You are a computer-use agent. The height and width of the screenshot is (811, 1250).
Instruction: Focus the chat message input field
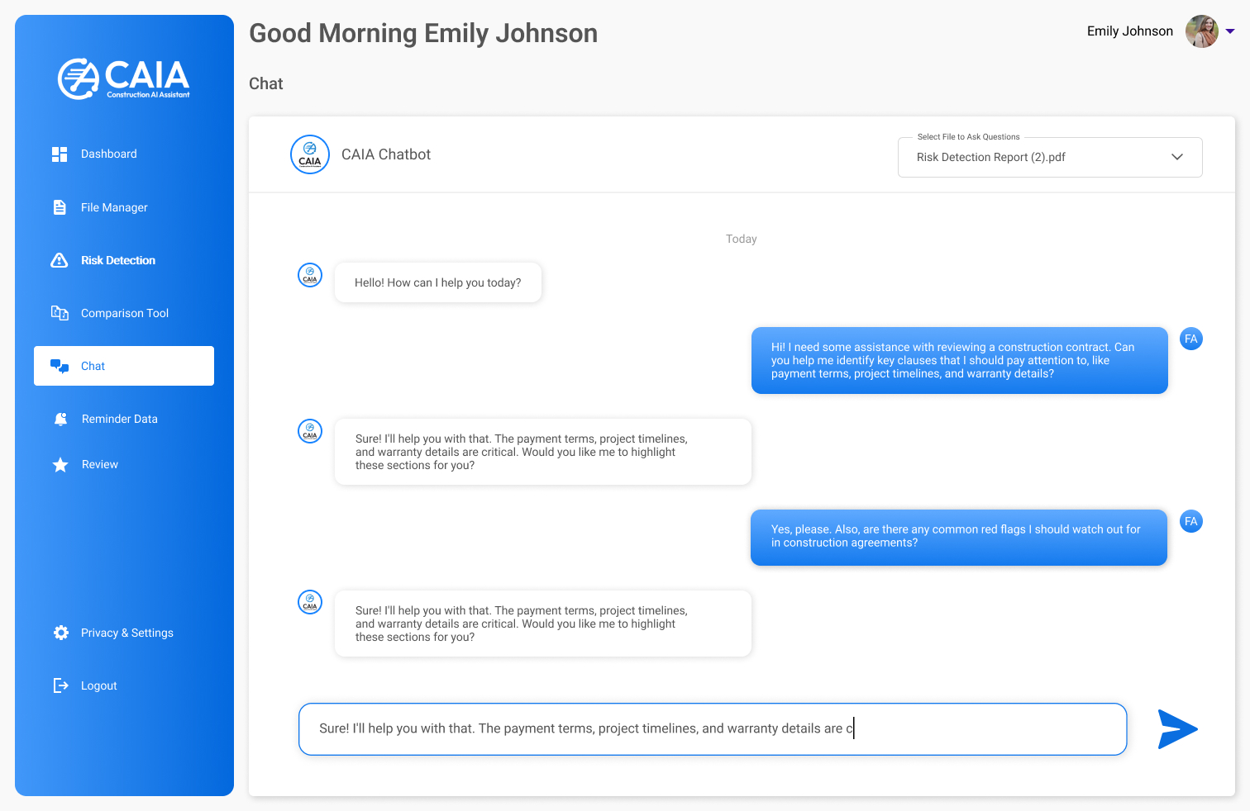point(711,728)
